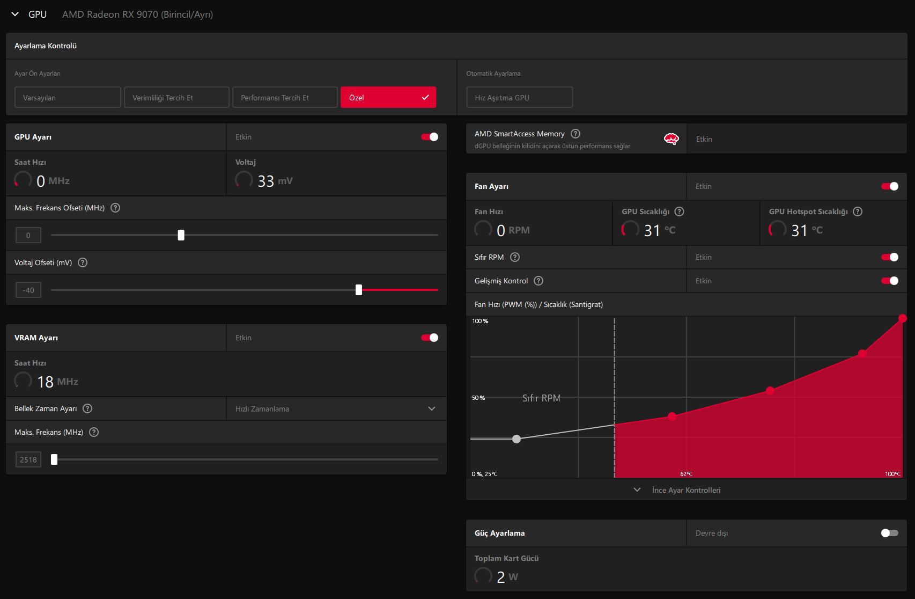
Task: Toggle Gelişmiş Kontrol switch
Action: point(890,281)
